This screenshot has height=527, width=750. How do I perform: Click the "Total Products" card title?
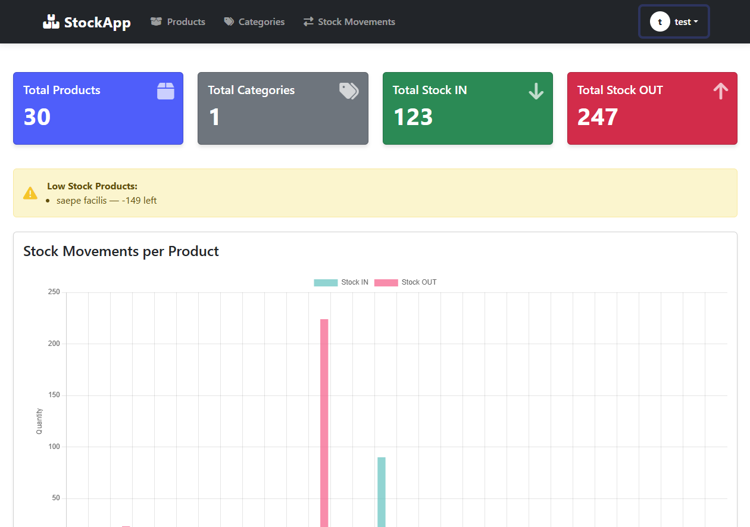(x=62, y=90)
